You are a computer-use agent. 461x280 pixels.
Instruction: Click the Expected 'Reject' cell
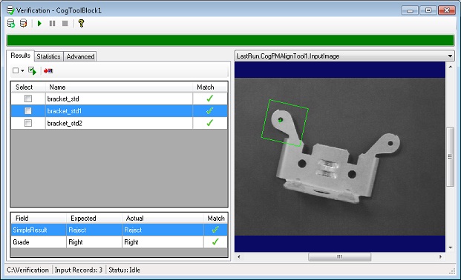[94, 230]
